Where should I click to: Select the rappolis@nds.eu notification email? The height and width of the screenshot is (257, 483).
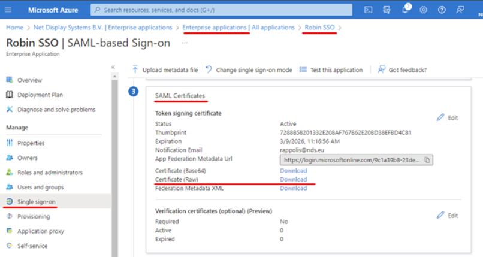[x=302, y=150]
